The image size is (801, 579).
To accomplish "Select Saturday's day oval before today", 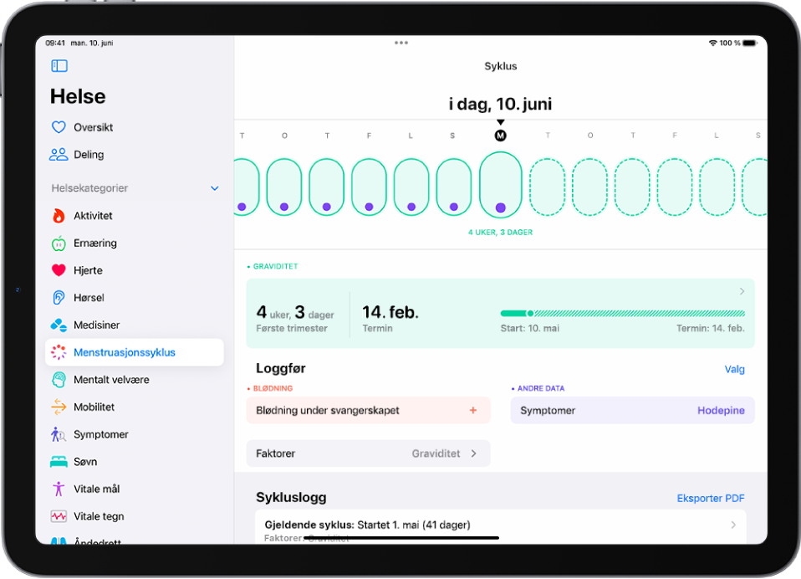I will [x=411, y=187].
